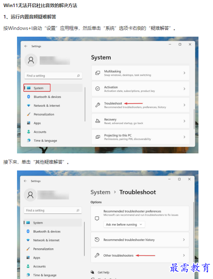Image resolution: width=213 pixels, height=279 pixels.
Task: Click Bluetooth icon in first window sidebar
Action: (x=28, y=97)
